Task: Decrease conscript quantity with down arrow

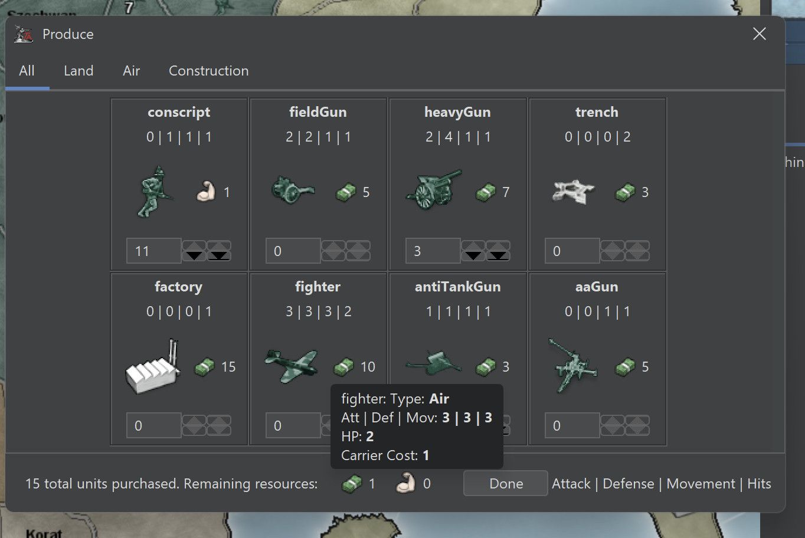Action: point(194,256)
